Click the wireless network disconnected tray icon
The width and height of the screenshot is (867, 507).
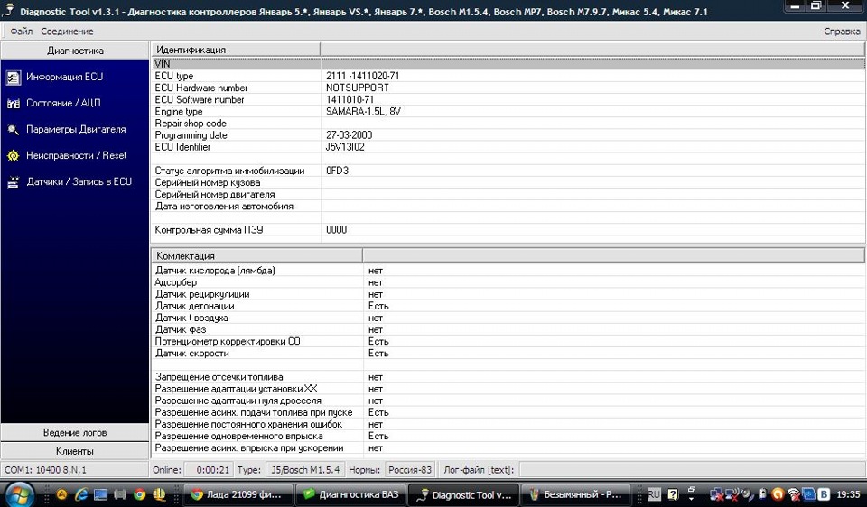pyautogui.click(x=794, y=494)
